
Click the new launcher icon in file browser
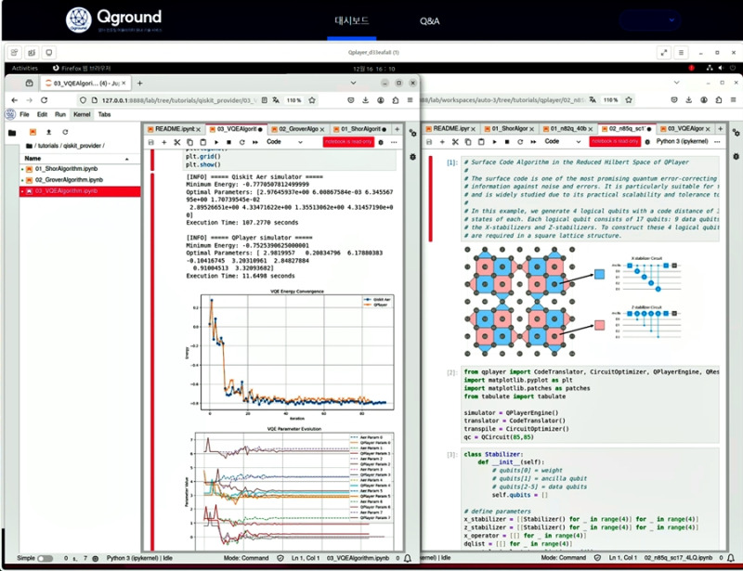pos(33,132)
